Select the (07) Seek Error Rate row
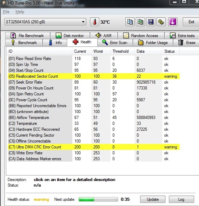The width and height of the screenshot is (199, 206). [94, 82]
